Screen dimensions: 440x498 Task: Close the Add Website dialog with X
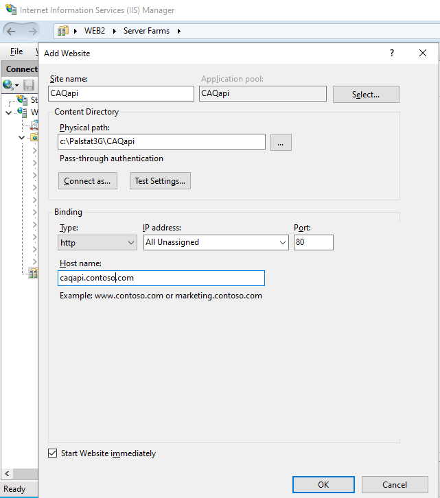[423, 53]
